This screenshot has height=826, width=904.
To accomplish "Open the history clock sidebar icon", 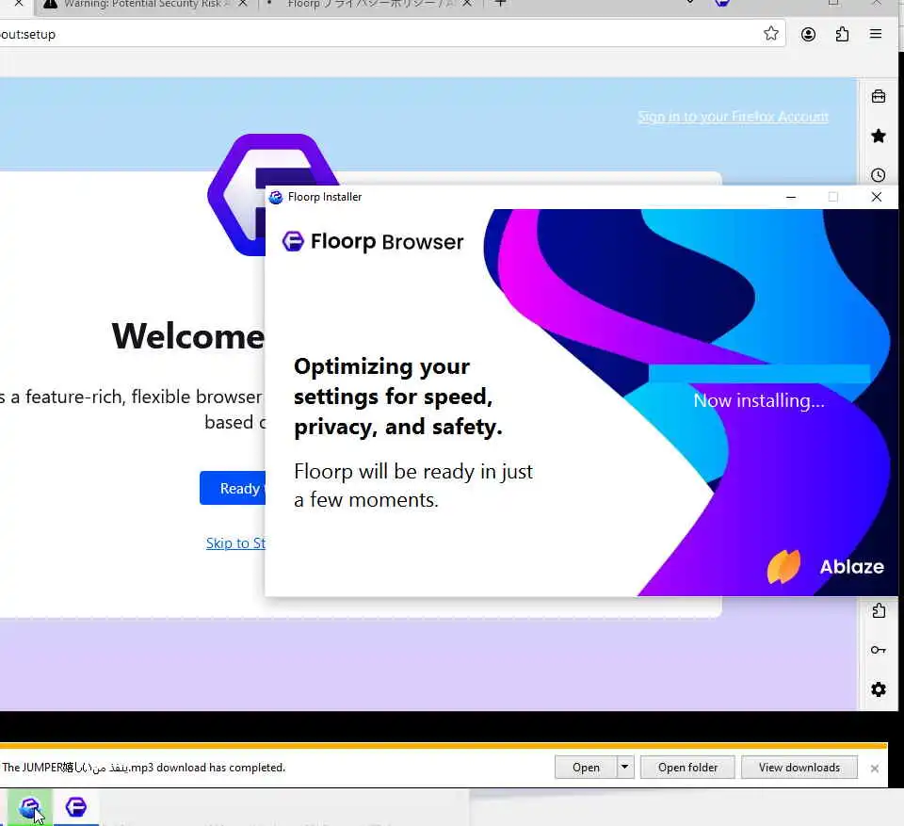I will click(878, 175).
